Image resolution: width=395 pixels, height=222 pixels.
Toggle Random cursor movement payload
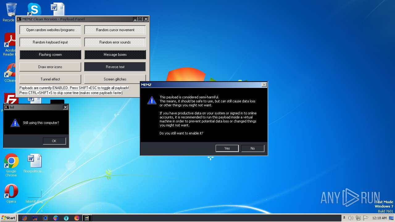[x=115, y=30]
